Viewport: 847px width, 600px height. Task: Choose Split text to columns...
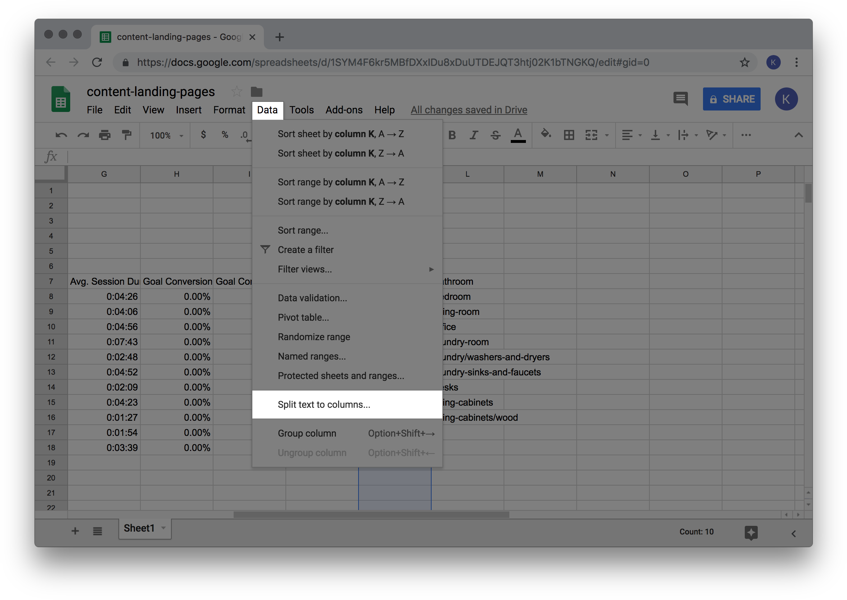[x=347, y=405]
